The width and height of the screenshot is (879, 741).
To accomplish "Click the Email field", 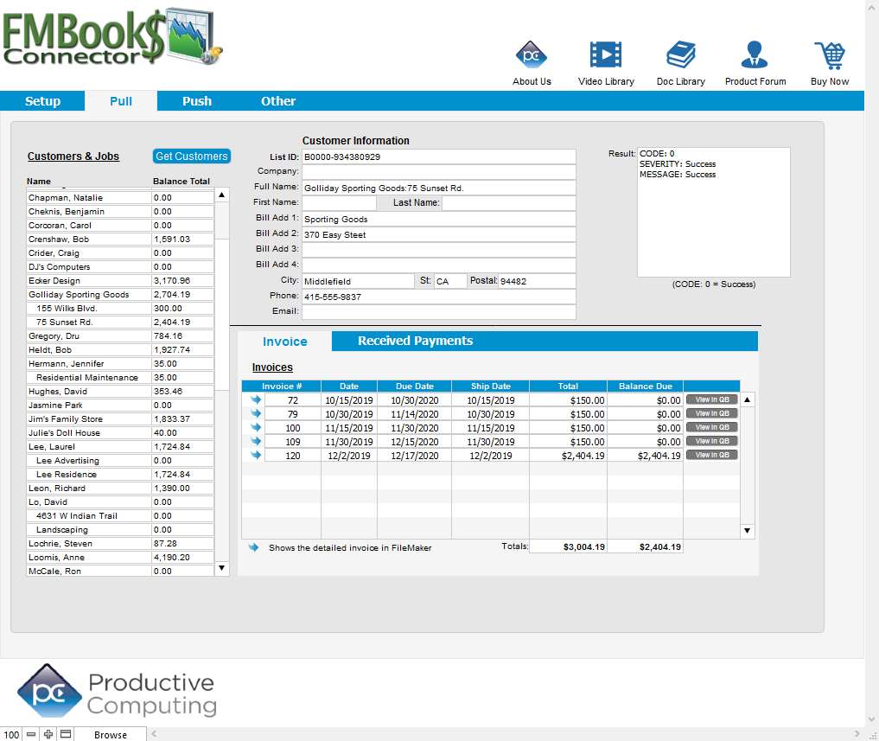I will [x=439, y=312].
